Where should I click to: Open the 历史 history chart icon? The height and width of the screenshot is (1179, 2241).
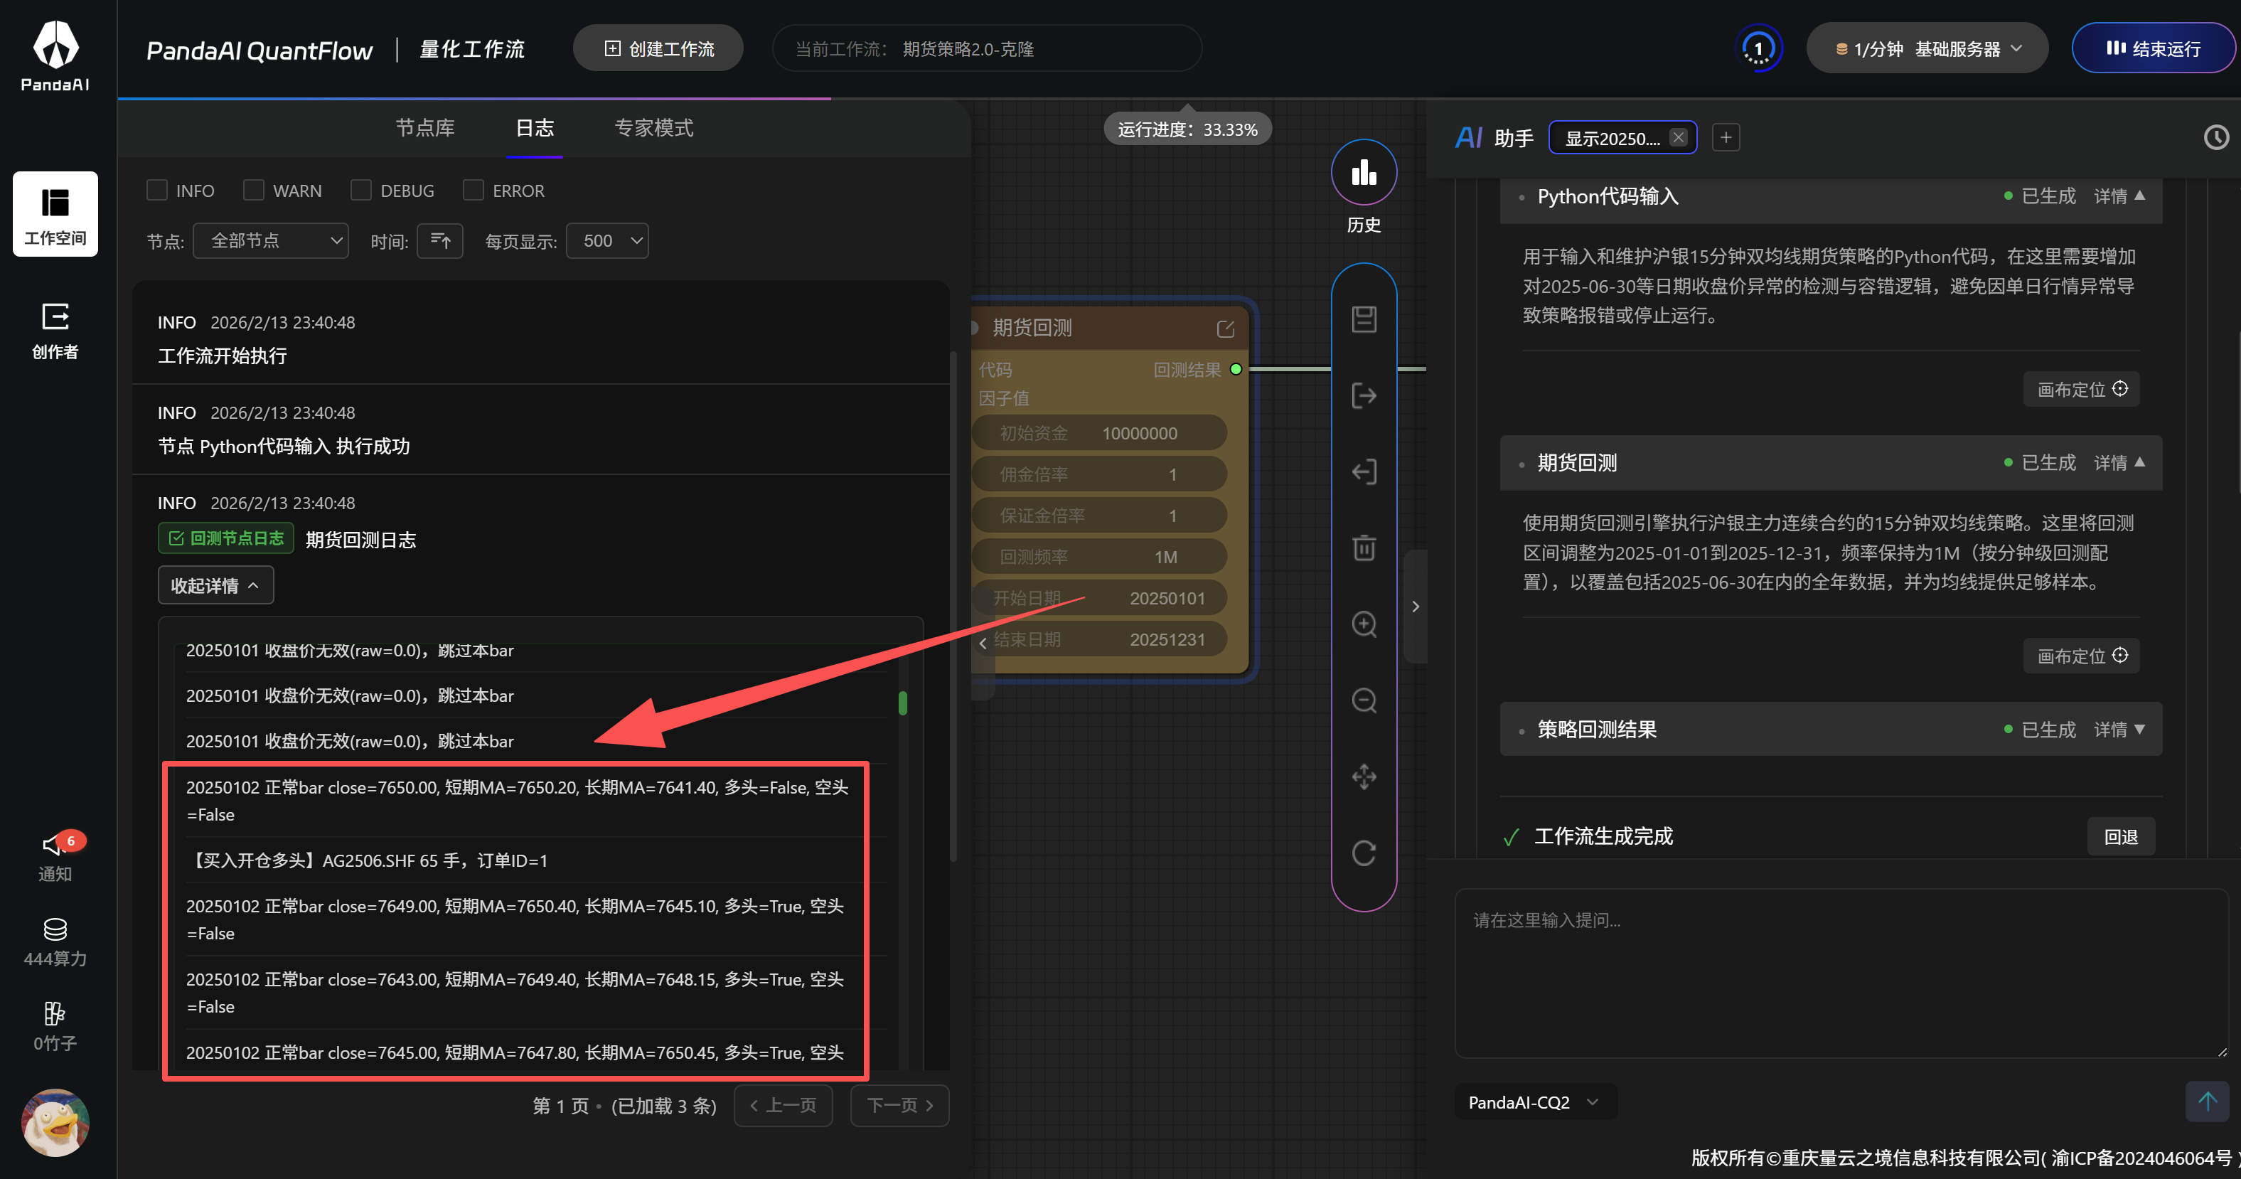click(x=1363, y=172)
